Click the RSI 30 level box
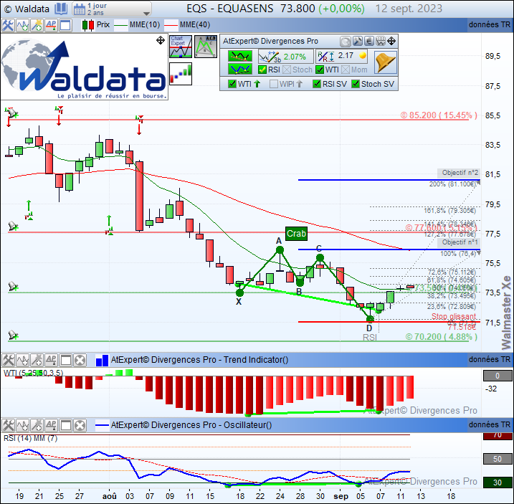The height and width of the screenshot is (504, 514). (x=498, y=482)
